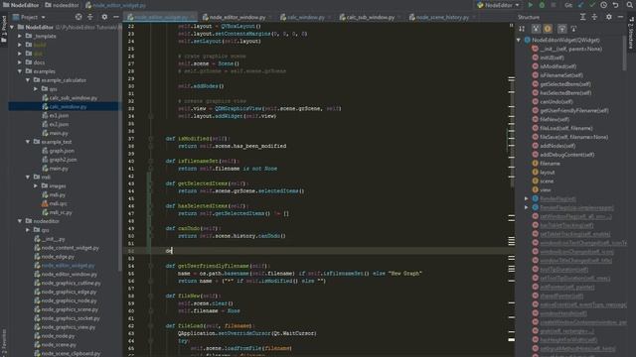
Task: Collapse the example_test folder
Action: 28,142
